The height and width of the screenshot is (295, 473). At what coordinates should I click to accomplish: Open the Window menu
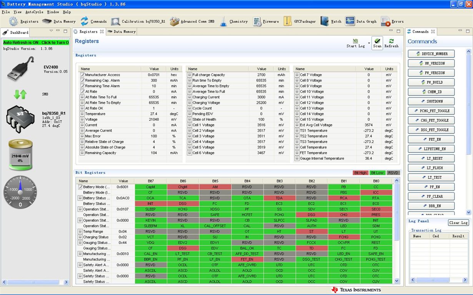[53, 12]
